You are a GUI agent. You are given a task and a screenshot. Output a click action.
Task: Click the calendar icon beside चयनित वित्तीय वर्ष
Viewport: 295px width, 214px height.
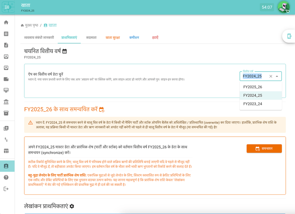64,51
